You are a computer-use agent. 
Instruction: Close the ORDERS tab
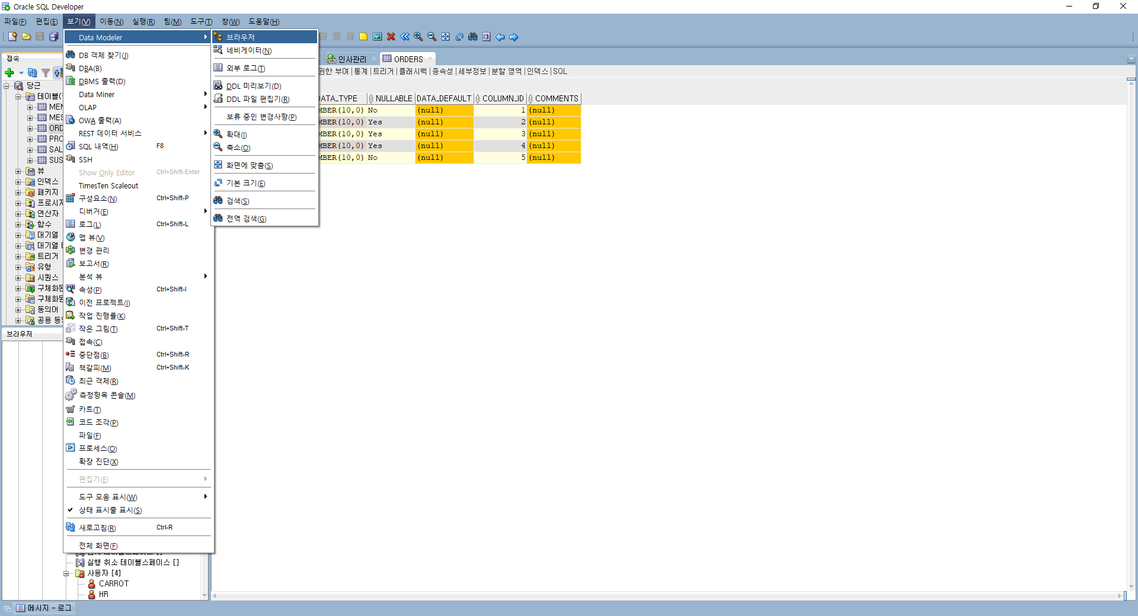(430, 59)
